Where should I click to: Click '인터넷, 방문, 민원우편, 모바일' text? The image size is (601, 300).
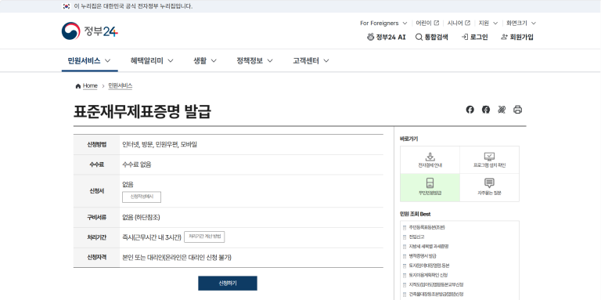tap(160, 145)
